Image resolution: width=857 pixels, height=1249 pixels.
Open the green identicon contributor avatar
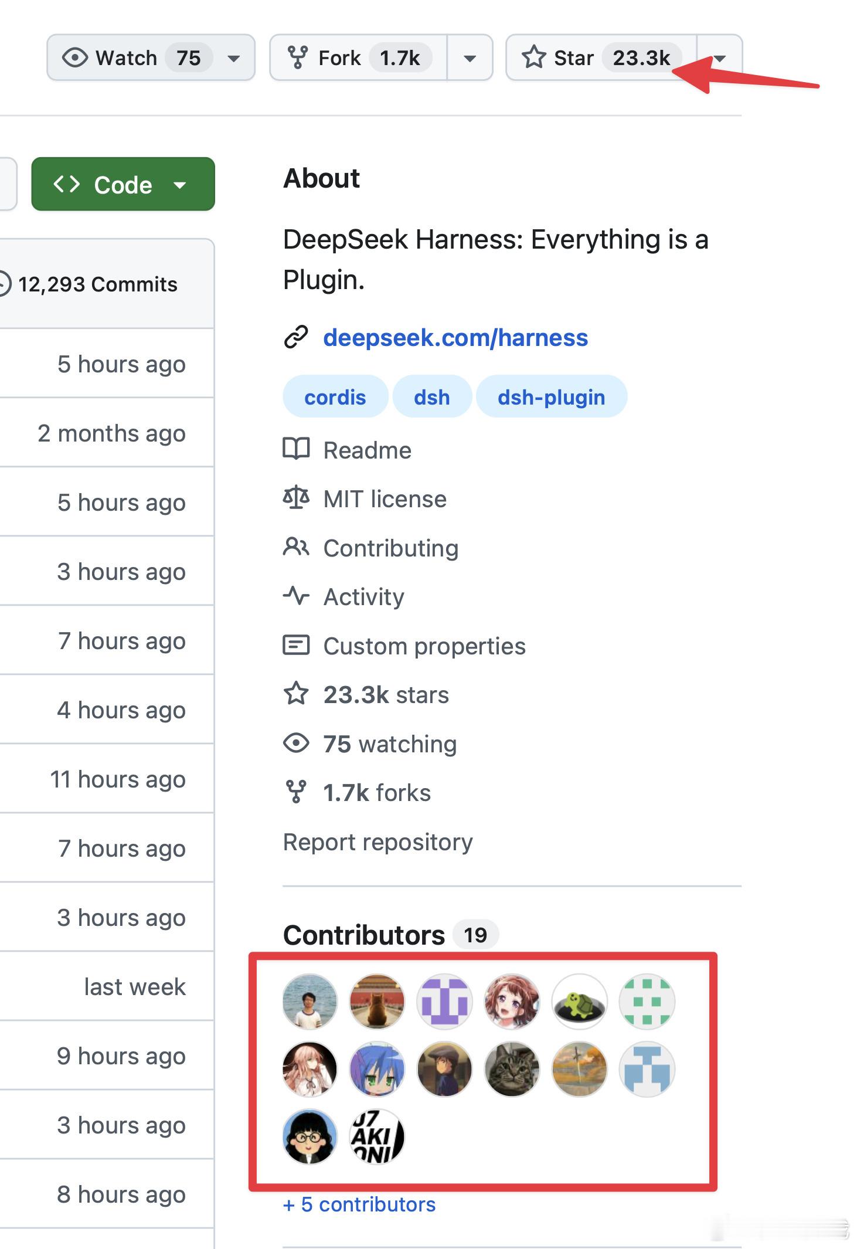point(647,1002)
